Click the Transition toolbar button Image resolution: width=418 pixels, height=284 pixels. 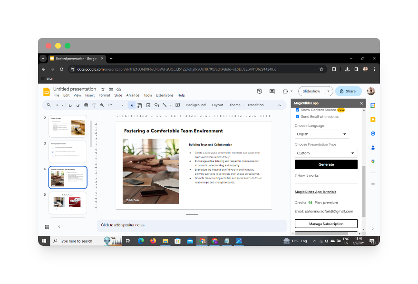(x=255, y=105)
